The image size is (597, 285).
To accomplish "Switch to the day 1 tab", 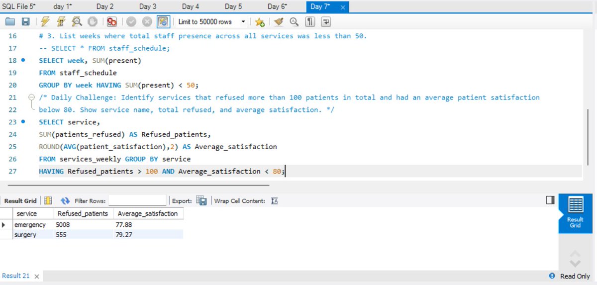I will click(63, 6).
